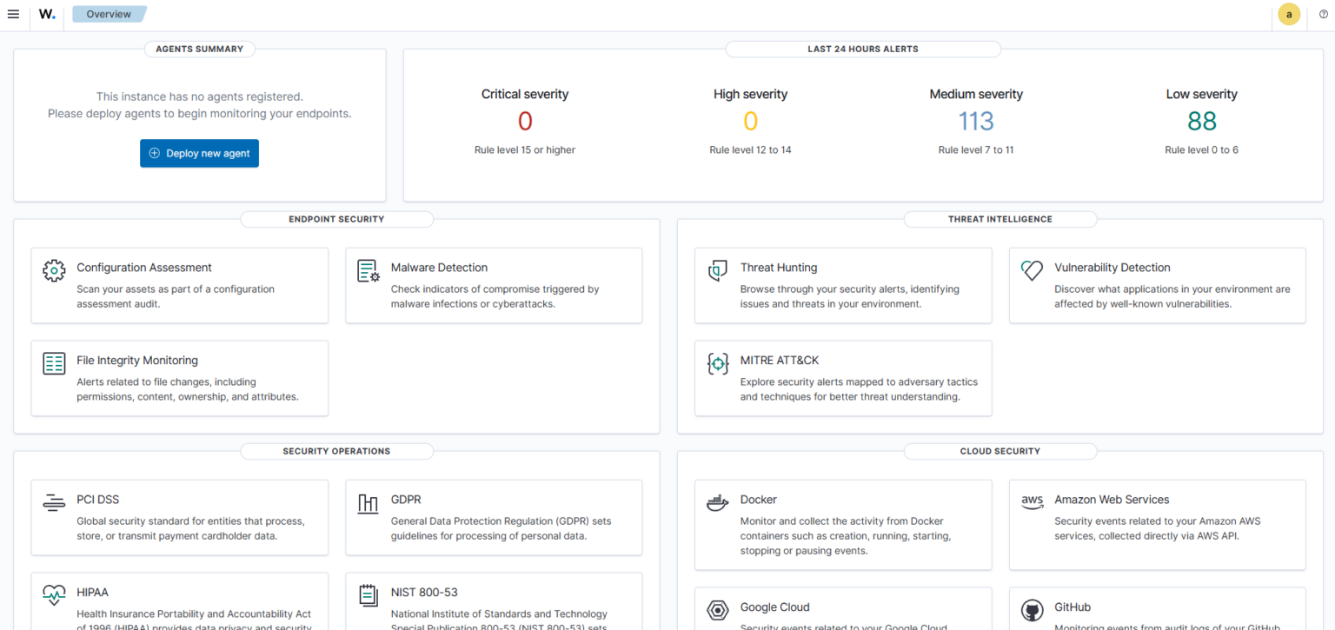1335x630 pixels.
Task: Click the Wazuh logo in the header
Action: pos(47,14)
